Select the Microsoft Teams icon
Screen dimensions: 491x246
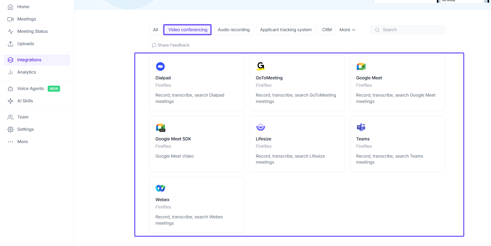361,127
